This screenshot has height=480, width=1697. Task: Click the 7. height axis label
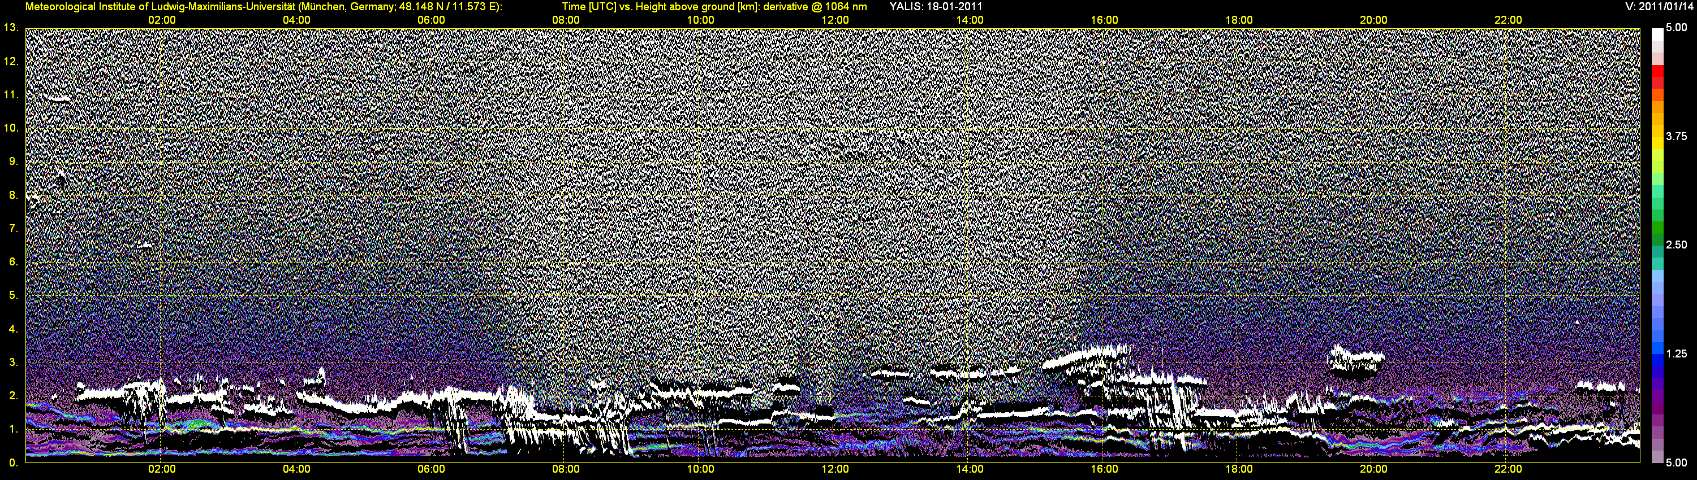[13, 229]
